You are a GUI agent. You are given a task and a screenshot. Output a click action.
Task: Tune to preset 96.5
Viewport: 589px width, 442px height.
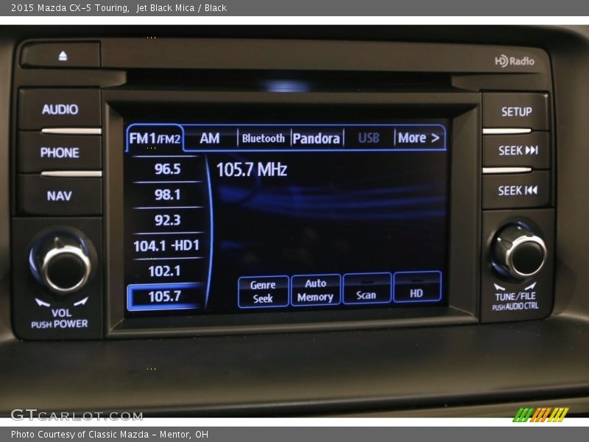[x=167, y=169]
